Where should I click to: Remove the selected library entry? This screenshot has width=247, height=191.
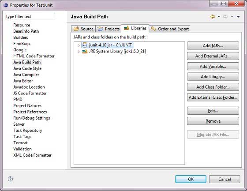(x=213, y=121)
